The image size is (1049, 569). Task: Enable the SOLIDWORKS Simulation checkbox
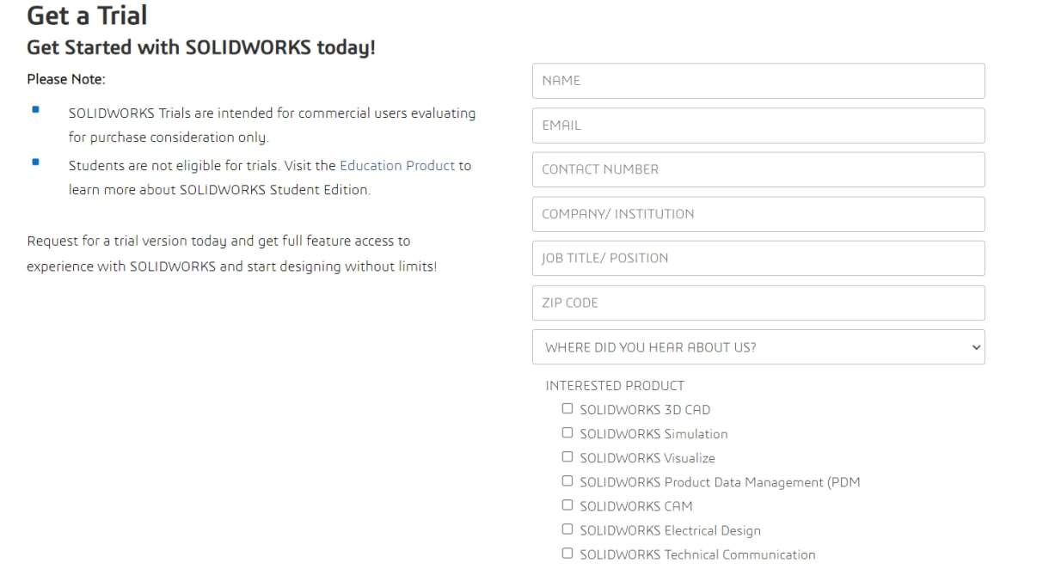[x=567, y=433]
